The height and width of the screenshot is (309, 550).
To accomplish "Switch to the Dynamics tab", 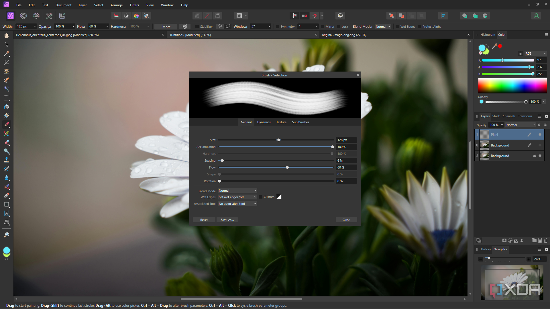I will pyautogui.click(x=264, y=122).
